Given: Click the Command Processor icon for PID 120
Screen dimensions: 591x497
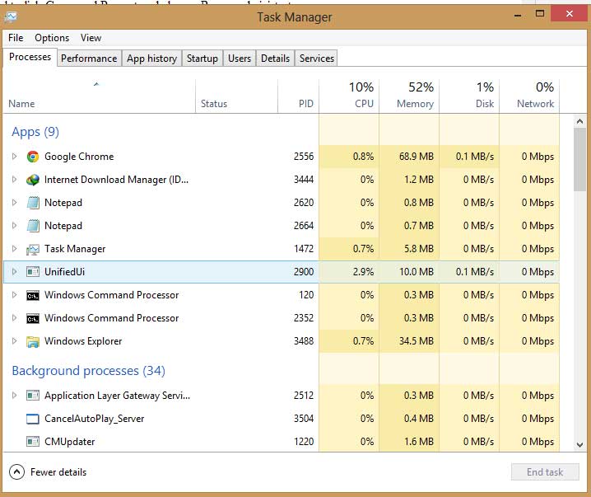Looking at the screenshot, I should pyautogui.click(x=33, y=296).
